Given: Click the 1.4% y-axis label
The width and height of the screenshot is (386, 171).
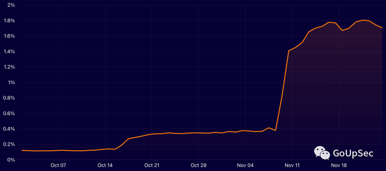Looking at the screenshot, I should point(9,52).
